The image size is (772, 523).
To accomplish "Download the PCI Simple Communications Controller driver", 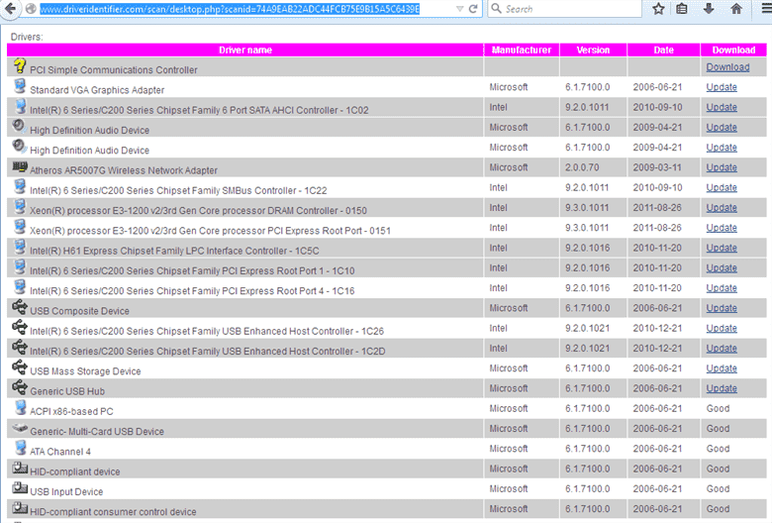I will click(727, 67).
